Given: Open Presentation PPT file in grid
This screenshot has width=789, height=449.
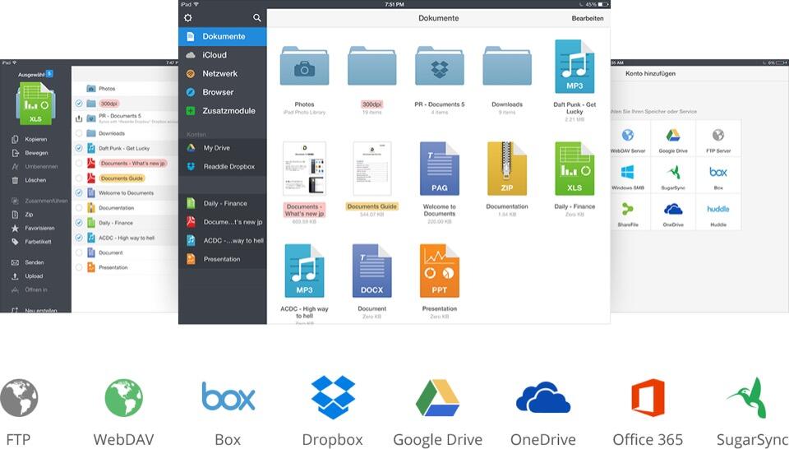Looking at the screenshot, I should pos(439,271).
